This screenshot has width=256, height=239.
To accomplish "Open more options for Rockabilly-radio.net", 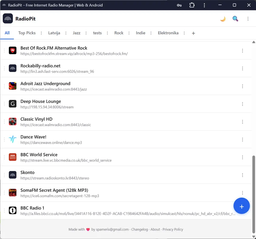I will pyautogui.click(x=243, y=68).
